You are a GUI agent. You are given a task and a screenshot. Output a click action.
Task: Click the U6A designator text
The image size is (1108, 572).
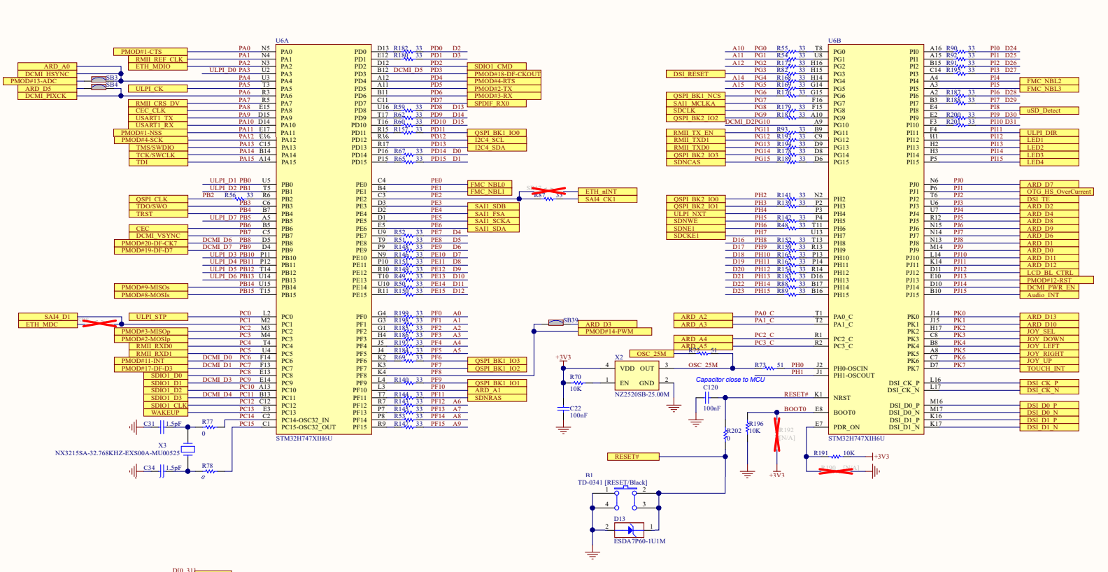click(282, 41)
